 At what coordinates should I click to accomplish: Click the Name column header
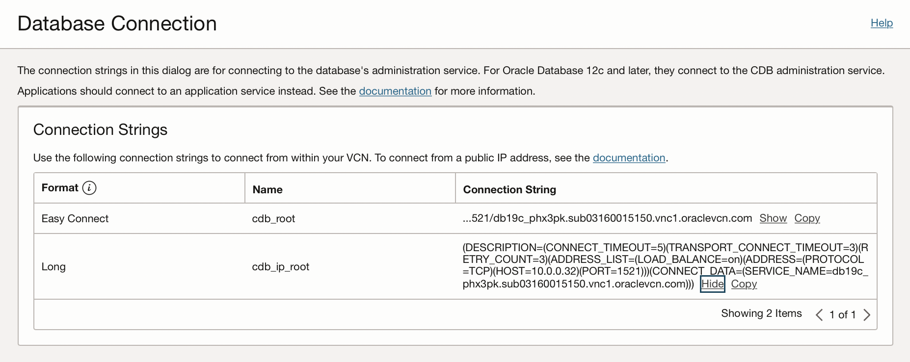[268, 190]
